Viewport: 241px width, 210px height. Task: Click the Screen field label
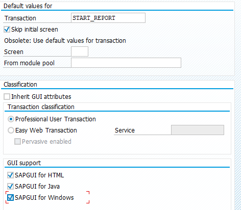(x=14, y=52)
